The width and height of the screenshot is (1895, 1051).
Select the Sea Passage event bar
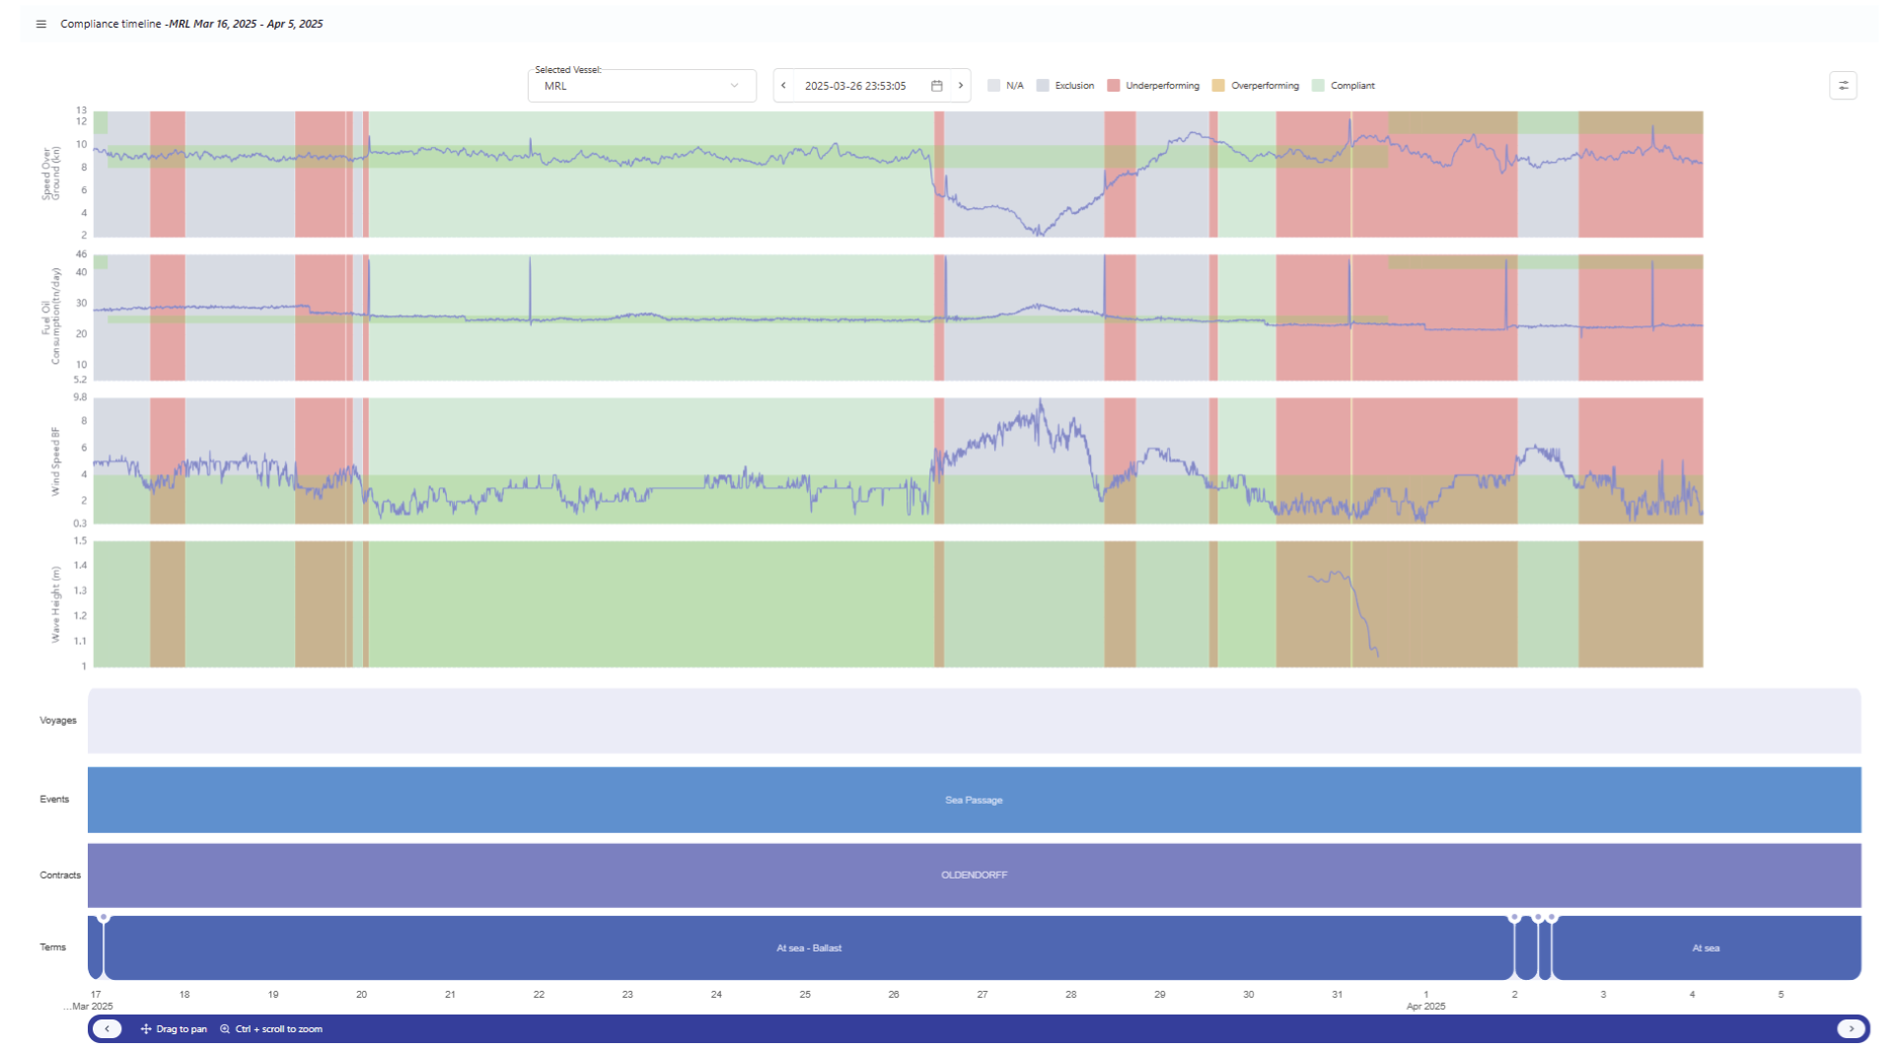[x=974, y=800]
